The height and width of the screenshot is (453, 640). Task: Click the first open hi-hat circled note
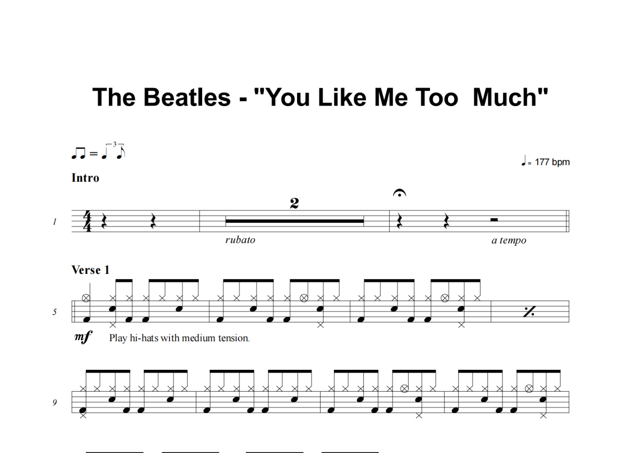(86, 298)
